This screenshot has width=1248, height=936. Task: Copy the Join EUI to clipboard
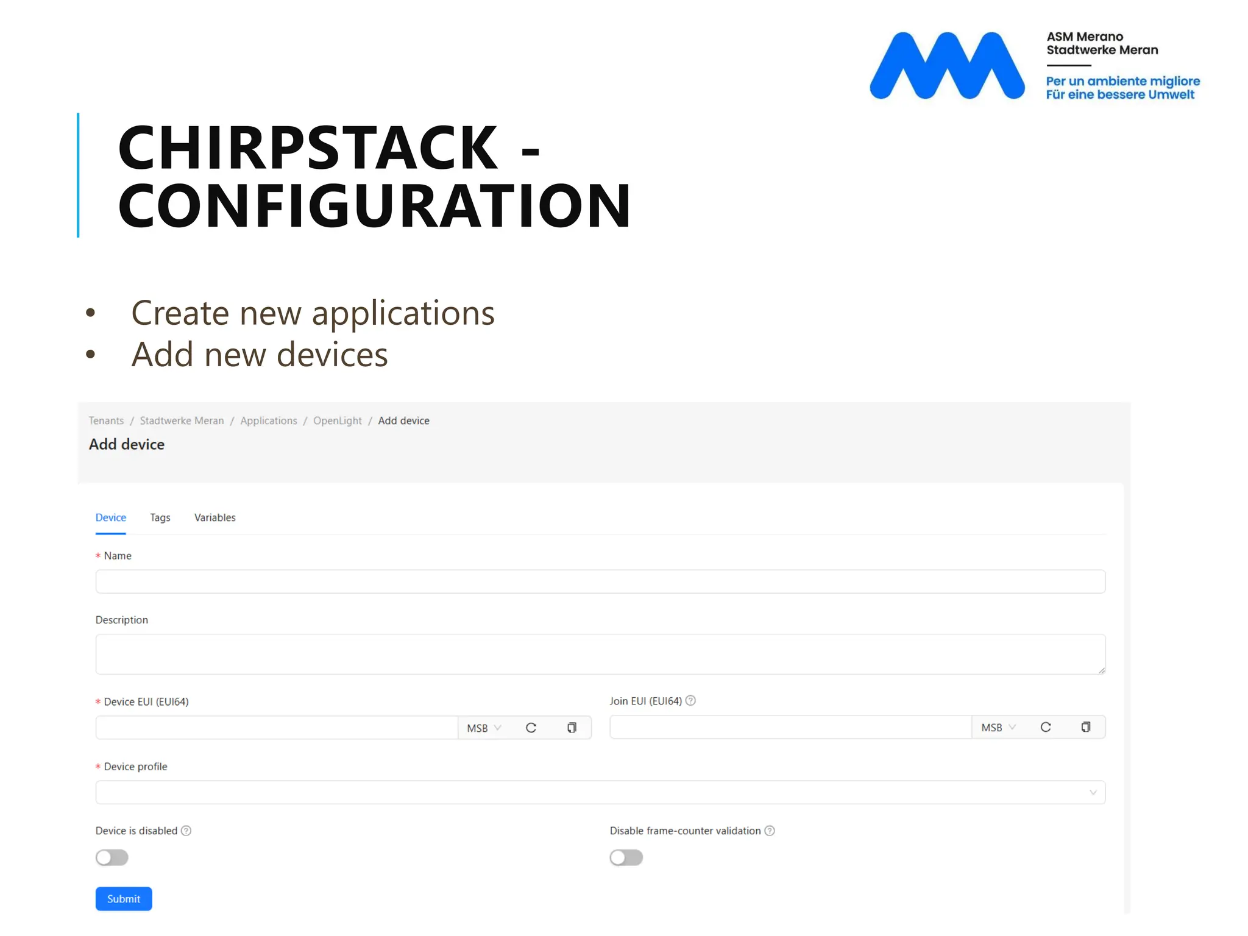pos(1086,727)
